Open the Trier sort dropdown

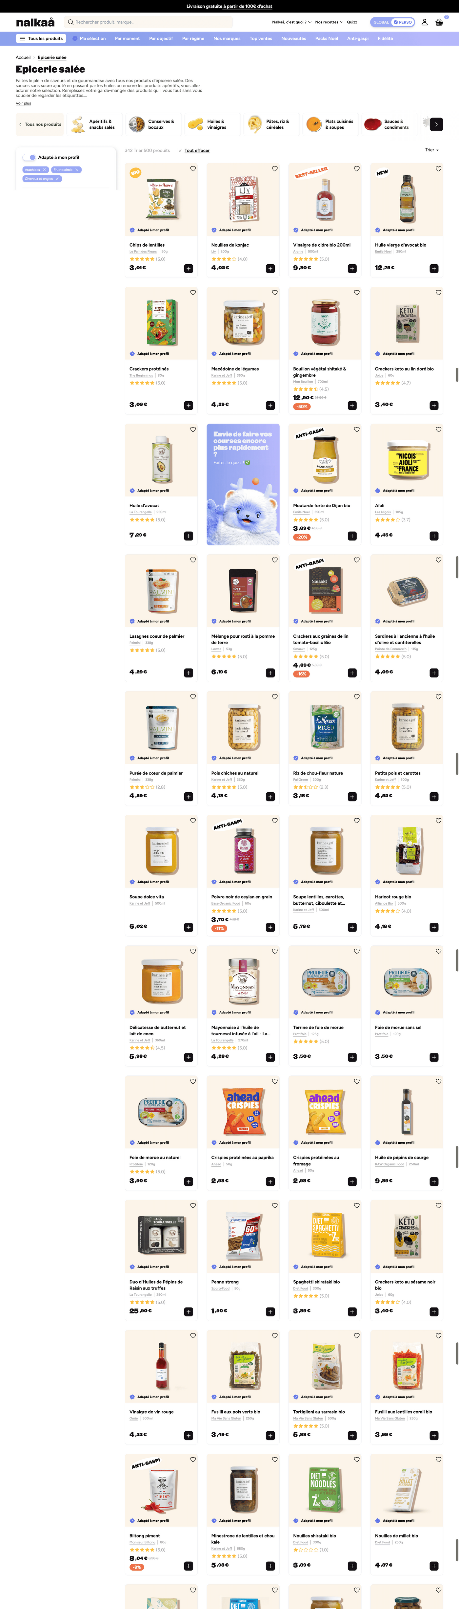pyautogui.click(x=431, y=150)
